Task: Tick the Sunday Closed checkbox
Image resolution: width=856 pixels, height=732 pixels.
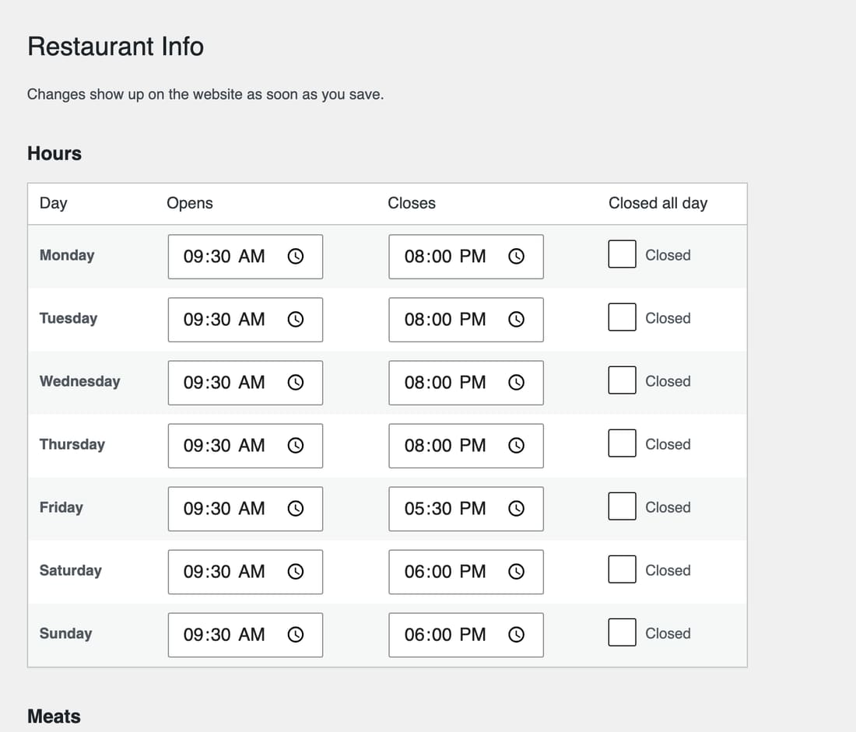Action: click(622, 632)
